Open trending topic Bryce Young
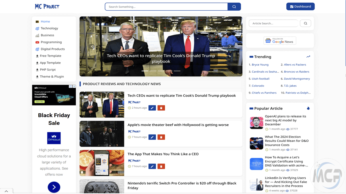This screenshot has height=194, width=346. click(260, 65)
